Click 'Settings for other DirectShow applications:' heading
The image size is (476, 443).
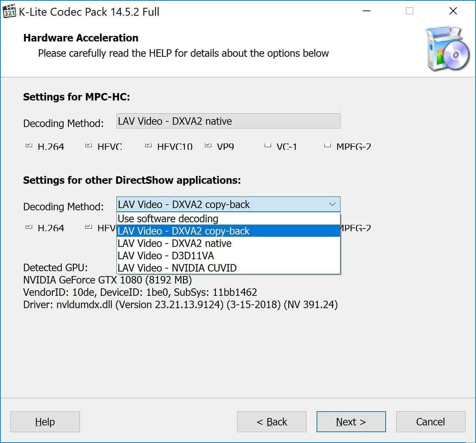132,180
